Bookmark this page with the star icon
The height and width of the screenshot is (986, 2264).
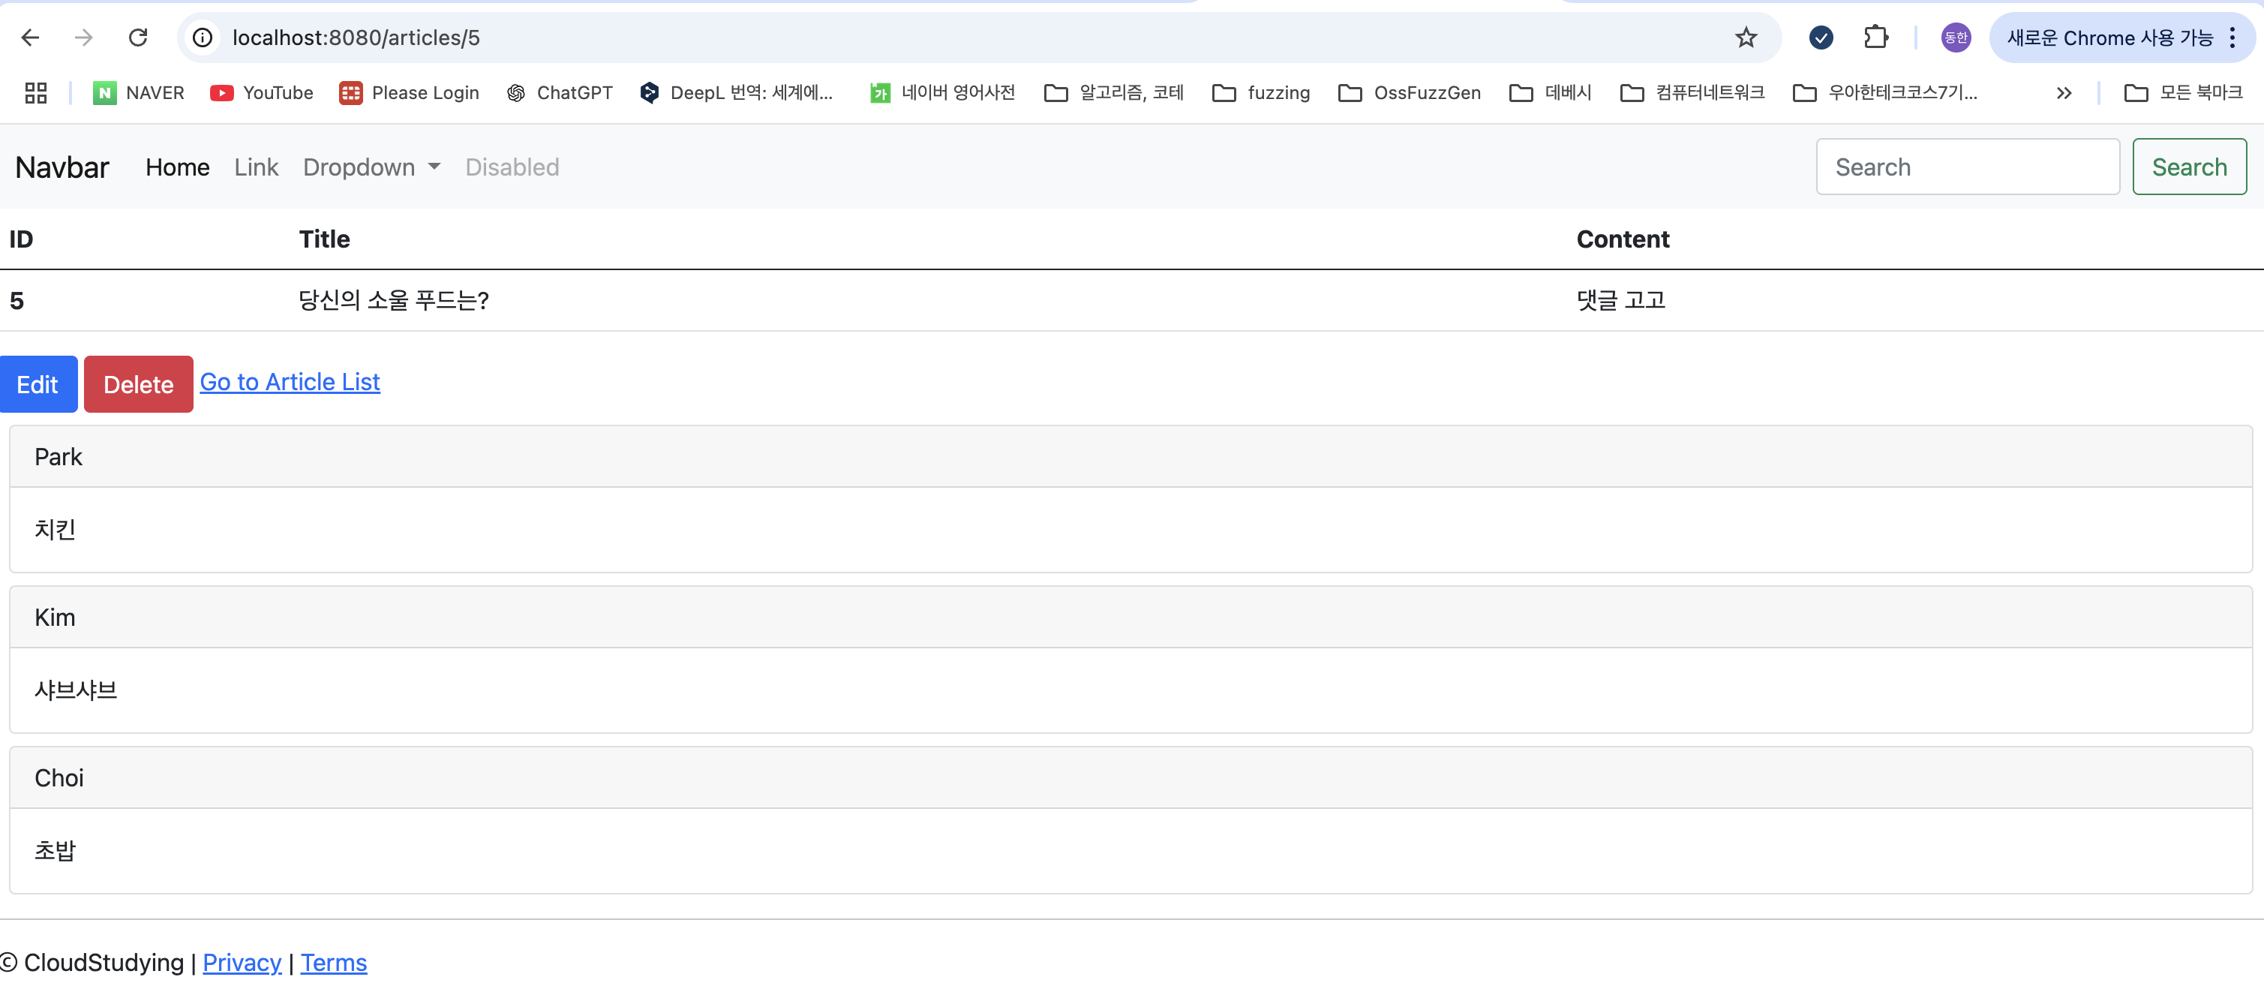coord(1746,38)
